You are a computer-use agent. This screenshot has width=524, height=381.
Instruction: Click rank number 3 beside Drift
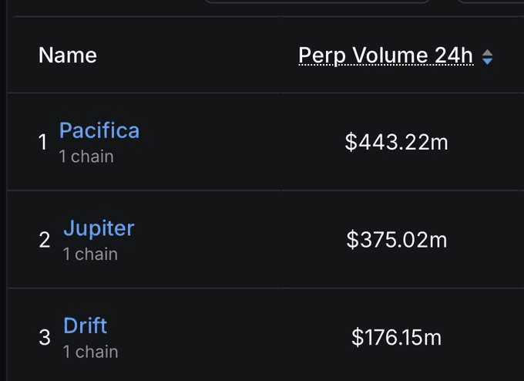pyautogui.click(x=44, y=337)
